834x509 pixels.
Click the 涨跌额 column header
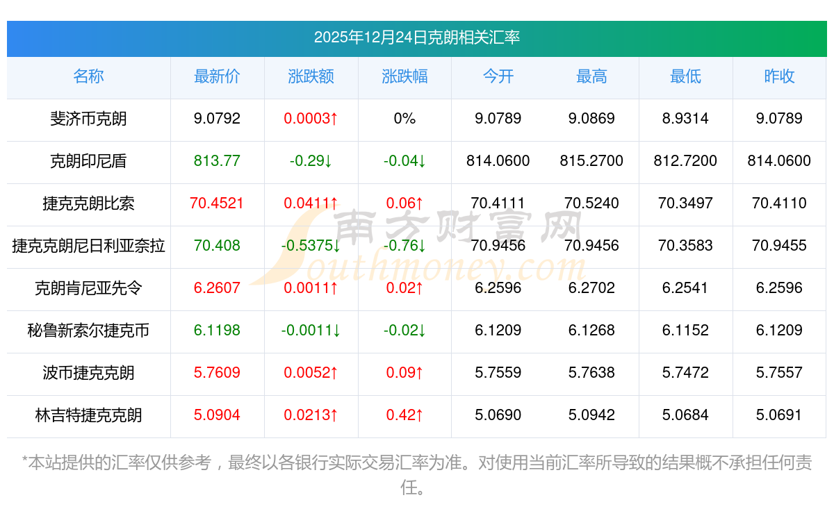point(311,76)
